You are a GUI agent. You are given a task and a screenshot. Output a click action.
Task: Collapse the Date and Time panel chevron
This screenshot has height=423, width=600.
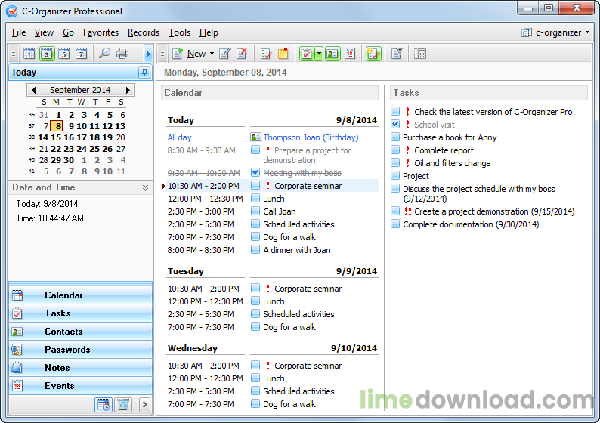[145, 187]
